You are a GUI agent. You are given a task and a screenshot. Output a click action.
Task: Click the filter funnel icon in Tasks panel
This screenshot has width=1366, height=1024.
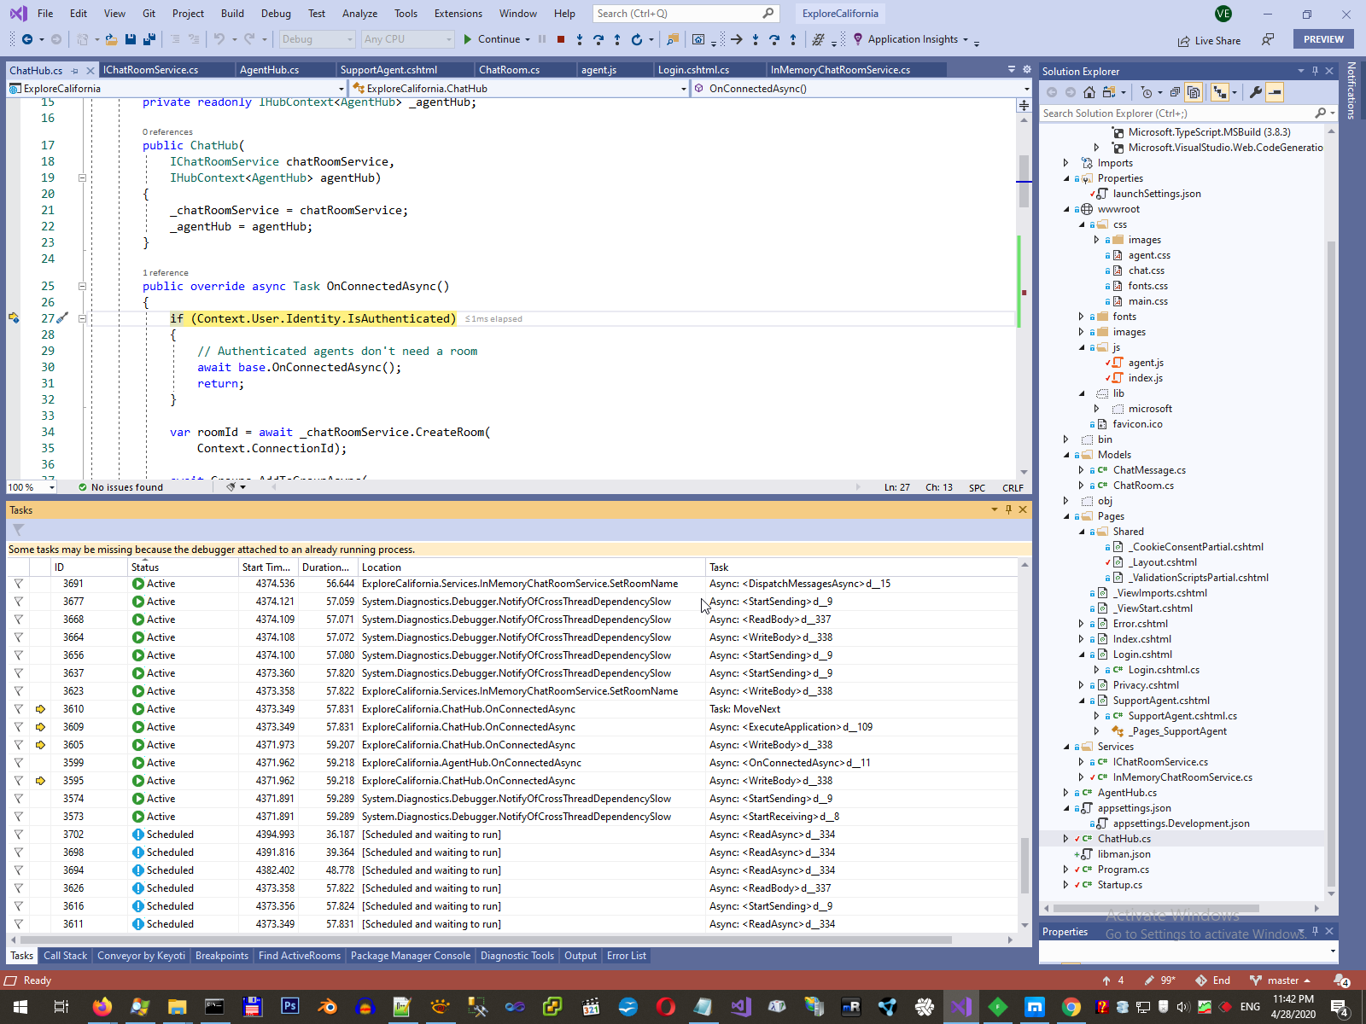tap(19, 530)
